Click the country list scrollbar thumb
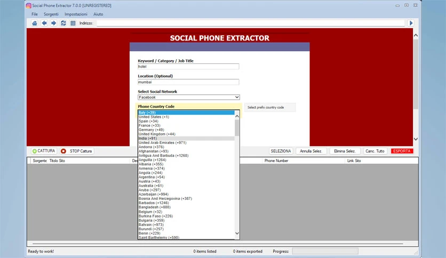446x258 pixels. 237,127
